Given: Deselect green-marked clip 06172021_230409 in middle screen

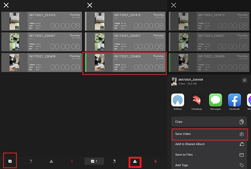Looking at the screenshot, I should (125, 63).
